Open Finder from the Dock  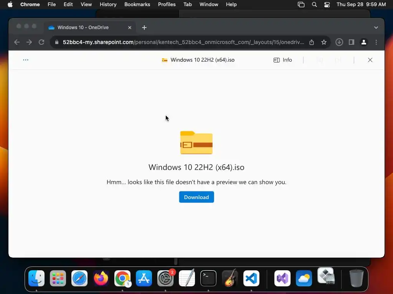36,278
